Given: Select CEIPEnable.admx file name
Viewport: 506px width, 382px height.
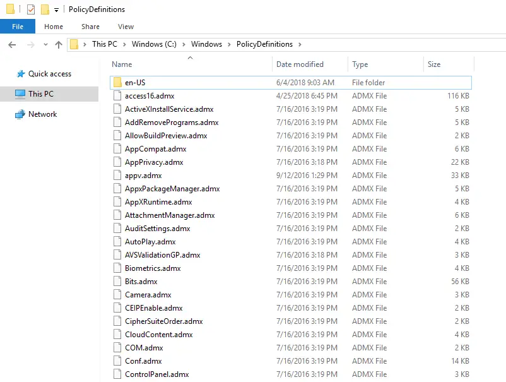Looking at the screenshot, I should tap(153, 308).
